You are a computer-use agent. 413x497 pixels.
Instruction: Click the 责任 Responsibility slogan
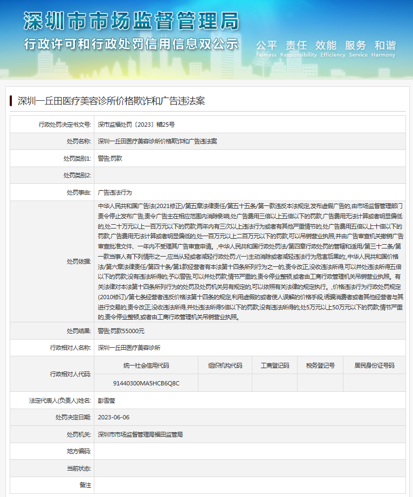(x=298, y=49)
